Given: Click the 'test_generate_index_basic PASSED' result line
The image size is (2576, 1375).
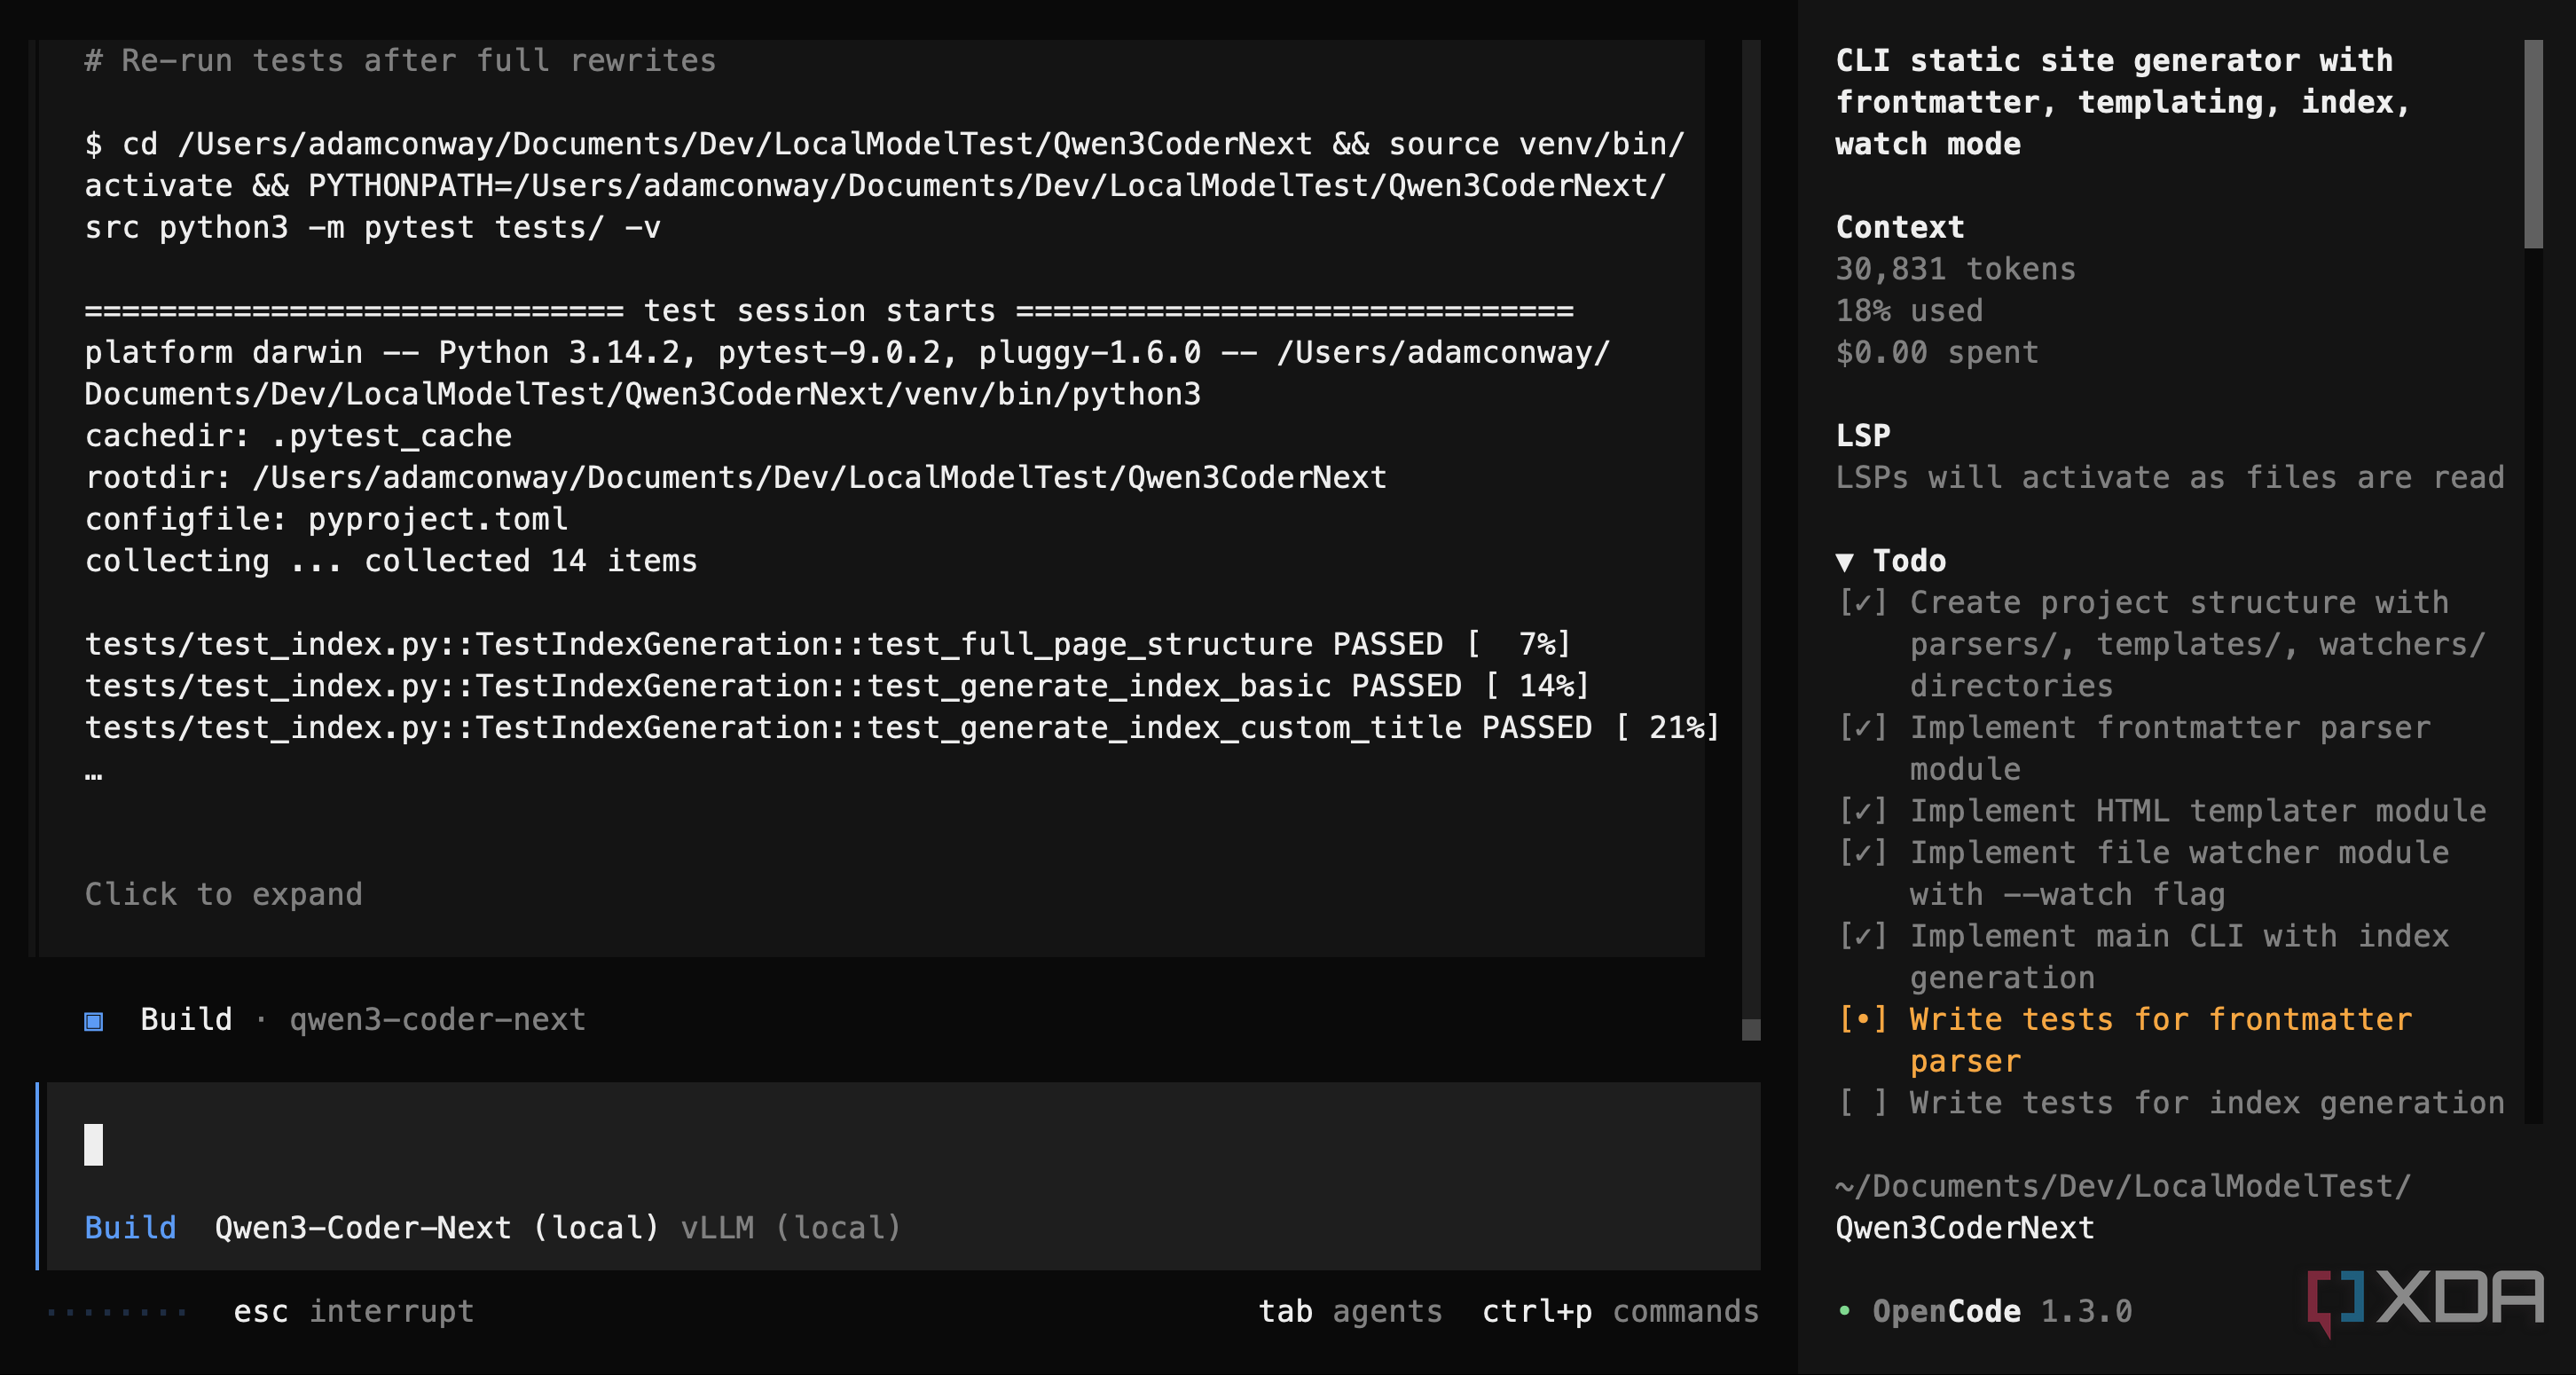Looking at the screenshot, I should [837, 686].
